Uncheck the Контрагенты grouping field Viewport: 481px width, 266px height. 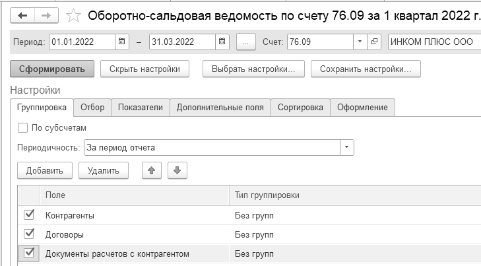28,215
